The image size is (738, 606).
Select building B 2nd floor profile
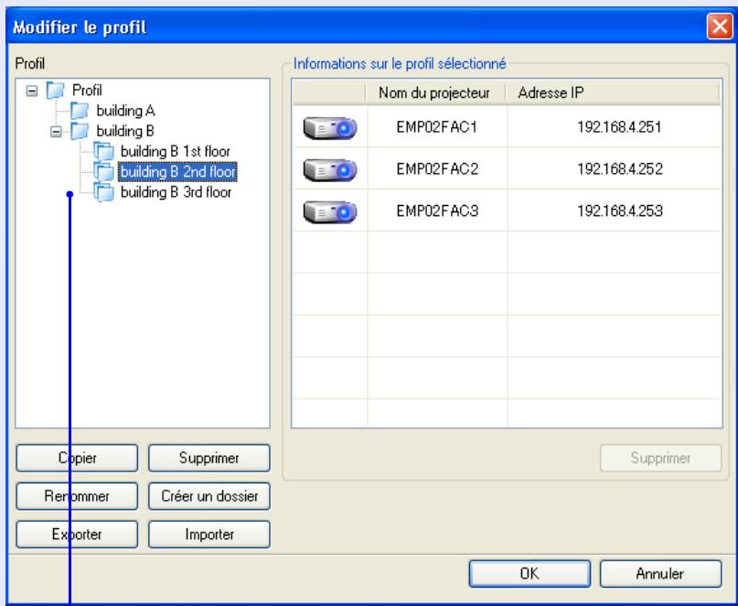pyautogui.click(x=177, y=172)
